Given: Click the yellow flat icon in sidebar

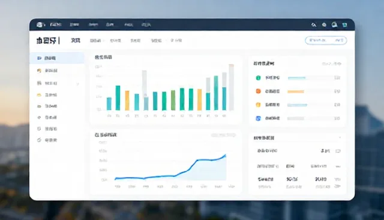Looking at the screenshot, I should pos(39,95).
